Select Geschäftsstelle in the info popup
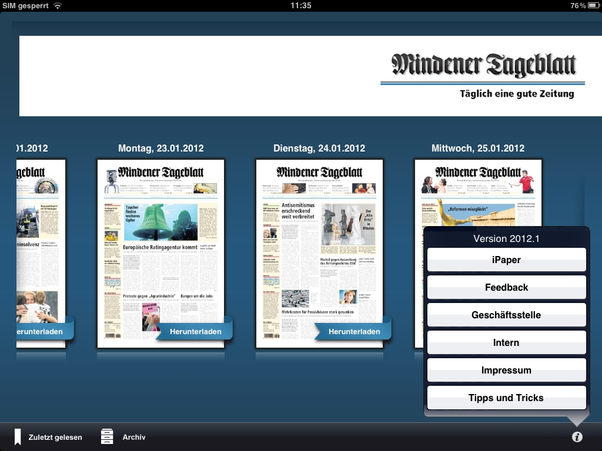The width and height of the screenshot is (602, 451). pyautogui.click(x=506, y=315)
